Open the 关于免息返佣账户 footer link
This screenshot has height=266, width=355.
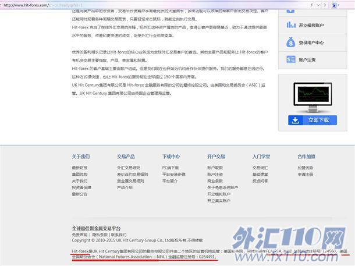(222, 187)
